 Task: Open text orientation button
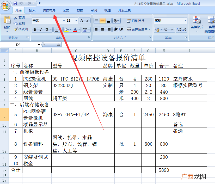click(116, 21)
